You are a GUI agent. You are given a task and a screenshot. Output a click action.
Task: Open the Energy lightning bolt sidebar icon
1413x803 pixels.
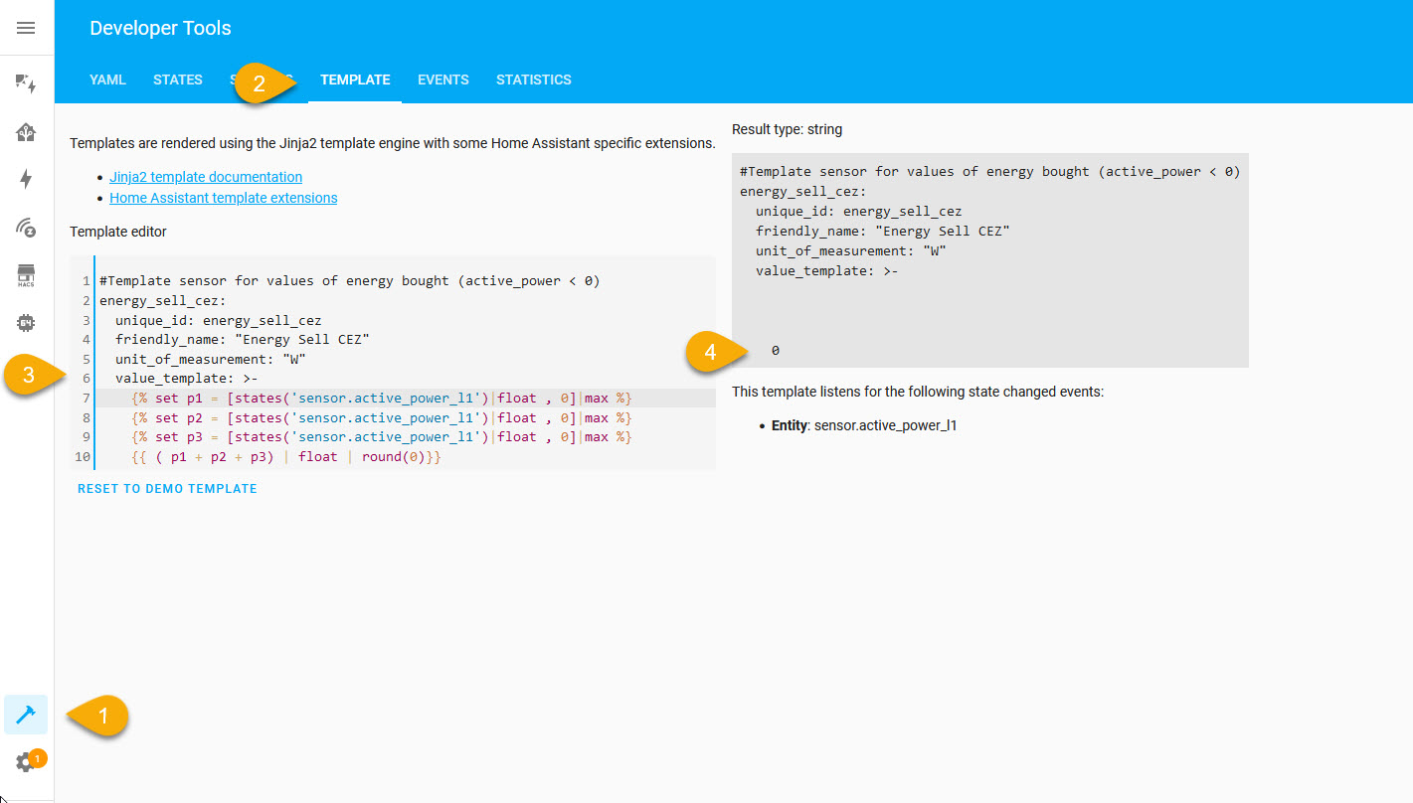coord(26,179)
